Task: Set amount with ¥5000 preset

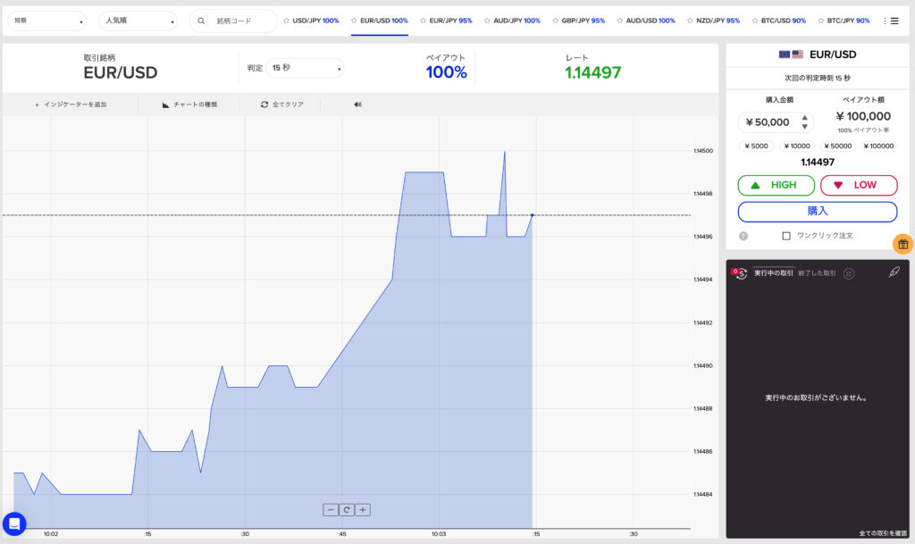Action: click(x=756, y=146)
